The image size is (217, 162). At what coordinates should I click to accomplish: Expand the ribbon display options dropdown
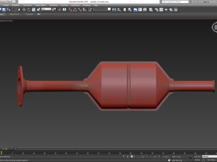pyautogui.click(x=39, y=14)
